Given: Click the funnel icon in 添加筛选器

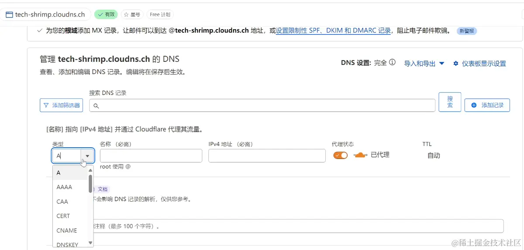Looking at the screenshot, I should tap(46, 105).
